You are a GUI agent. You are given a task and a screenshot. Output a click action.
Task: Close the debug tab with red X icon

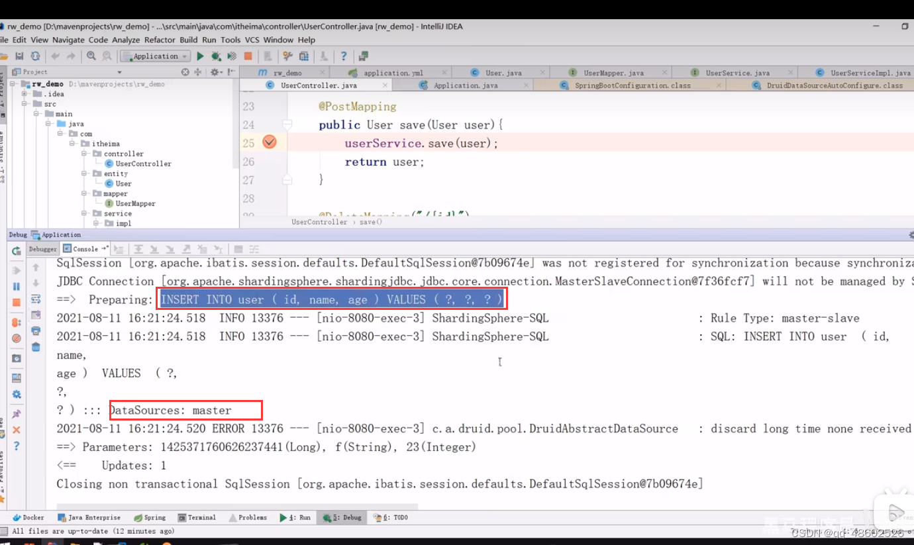coord(17,430)
